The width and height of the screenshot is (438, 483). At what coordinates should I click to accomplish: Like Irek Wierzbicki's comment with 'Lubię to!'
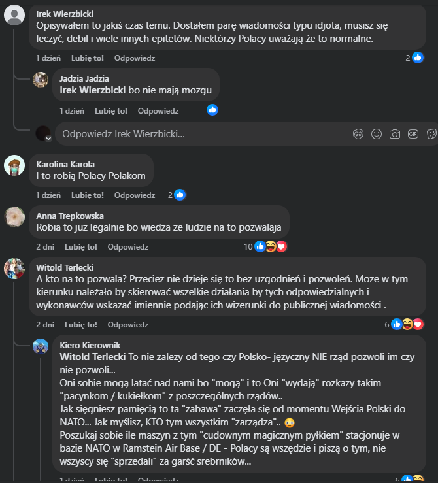88,58
